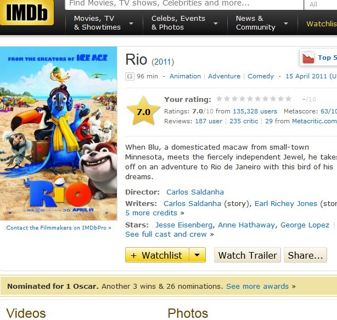Click the IMDb logo
Screen dimensions: 337x320
pos(26,12)
